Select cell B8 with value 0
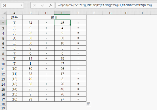The image size is (157, 110). (x=30, y=53)
